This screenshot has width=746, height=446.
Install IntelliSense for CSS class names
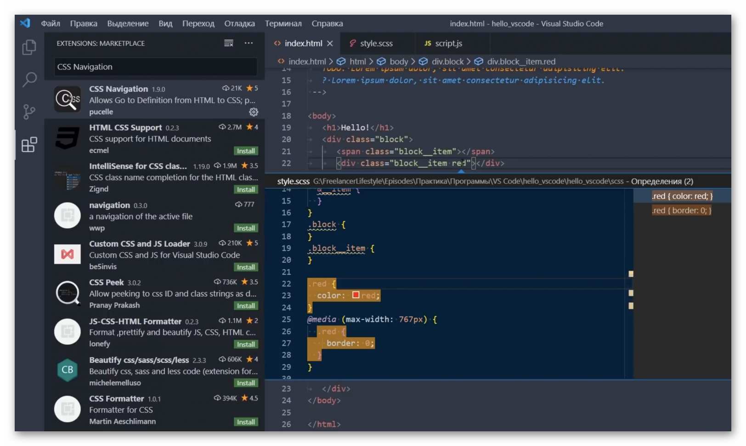click(x=246, y=189)
